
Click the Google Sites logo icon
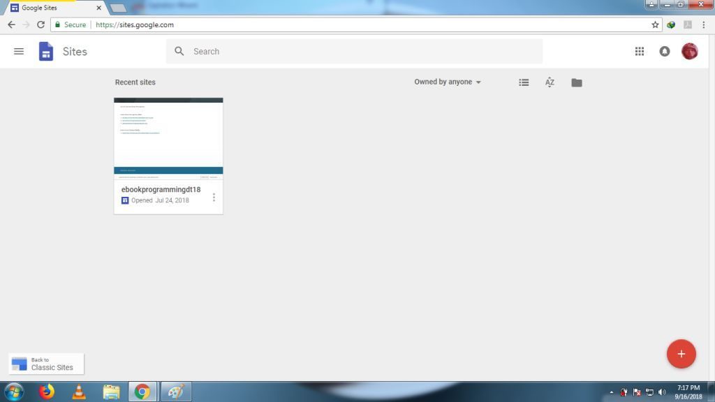click(x=45, y=51)
